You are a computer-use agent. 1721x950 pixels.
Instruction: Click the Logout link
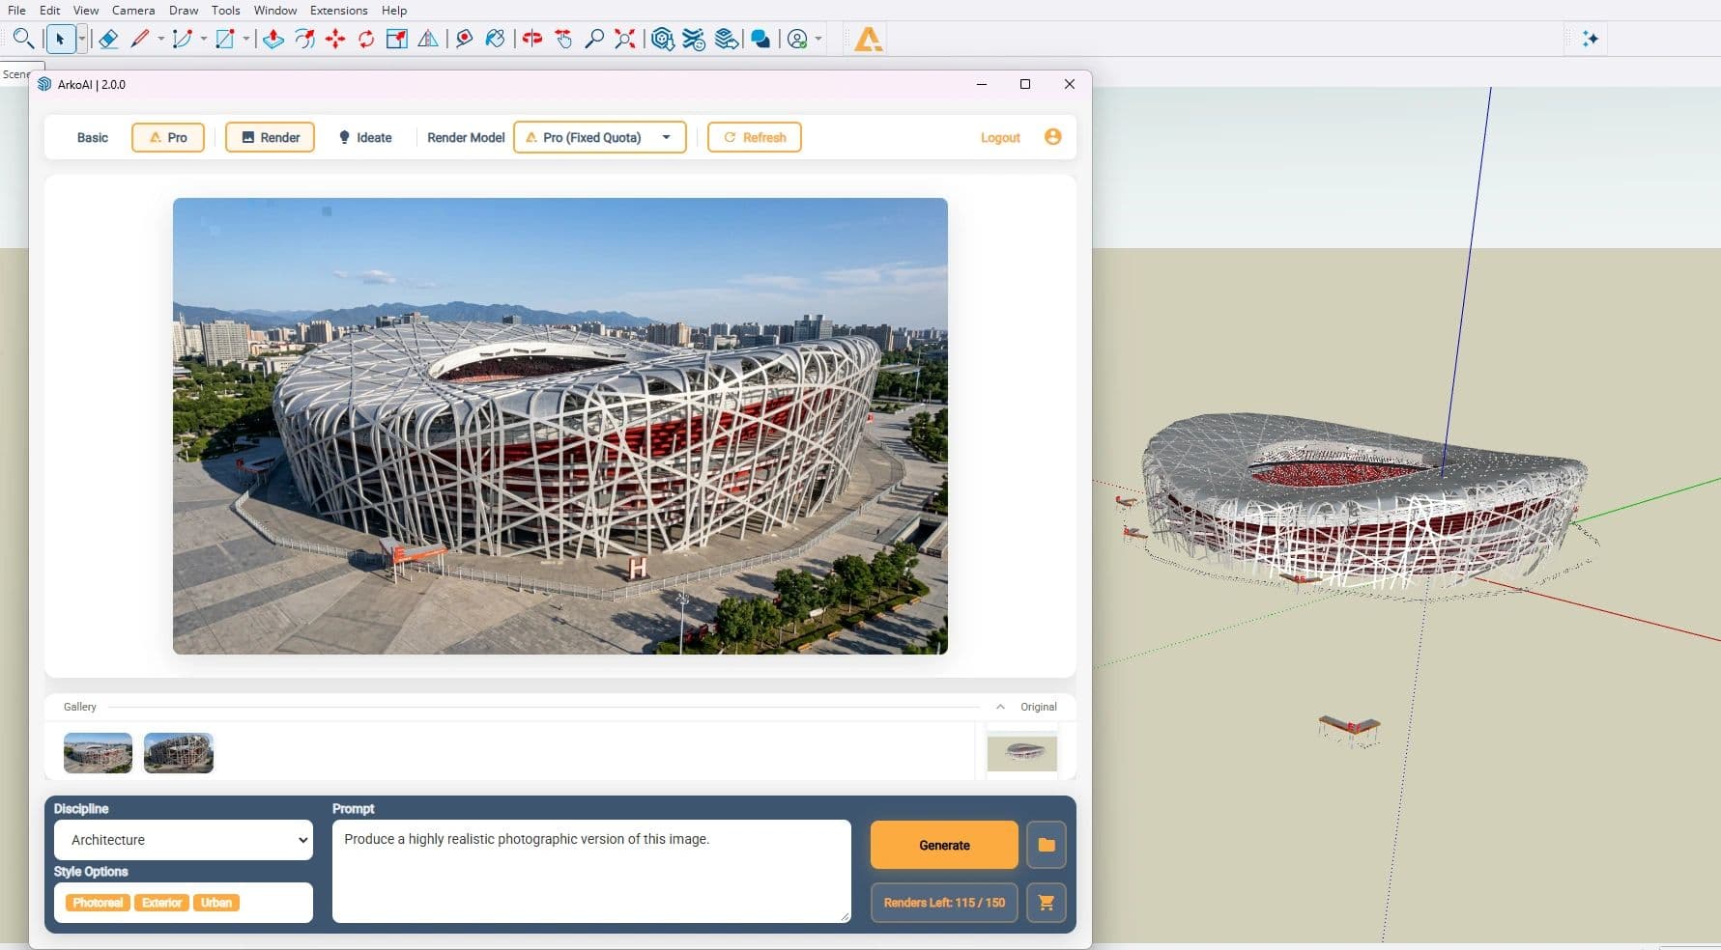click(1000, 138)
